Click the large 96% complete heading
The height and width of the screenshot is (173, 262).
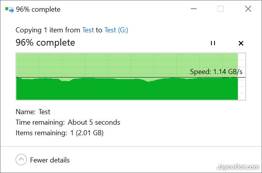(x=45, y=42)
